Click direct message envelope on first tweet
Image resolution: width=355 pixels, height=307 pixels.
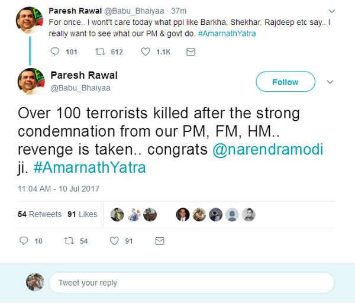191,52
